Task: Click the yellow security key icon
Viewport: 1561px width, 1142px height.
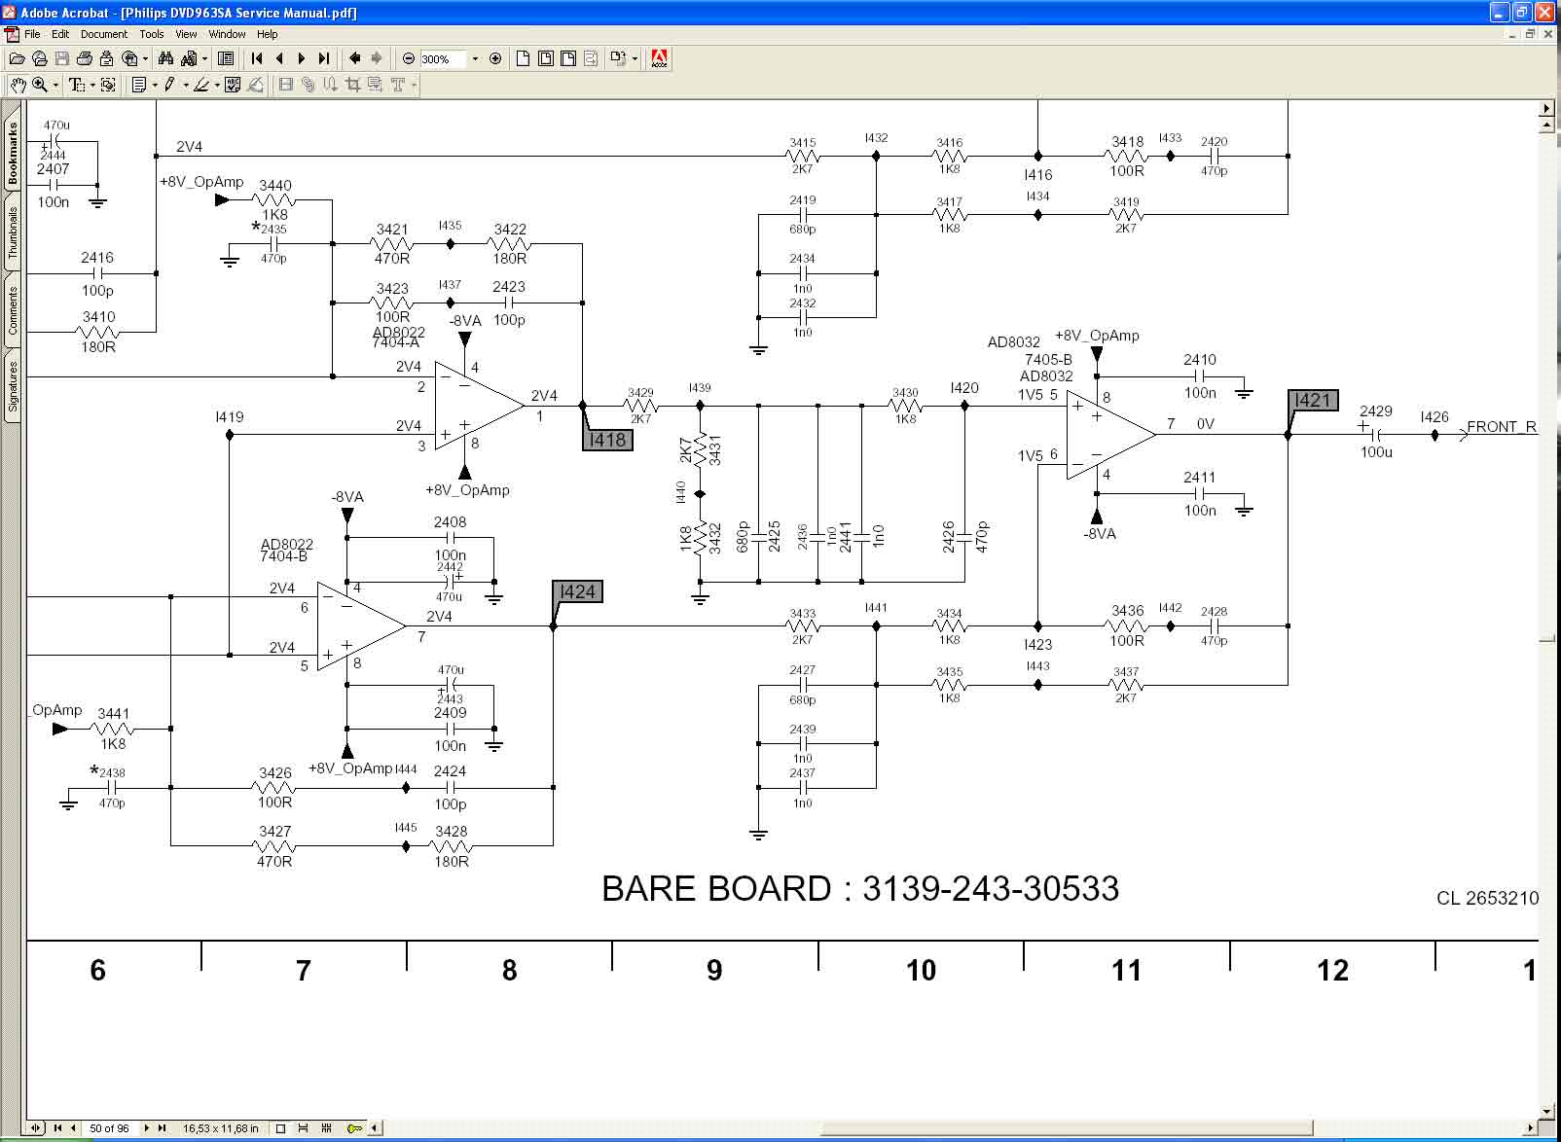Action: (355, 1128)
